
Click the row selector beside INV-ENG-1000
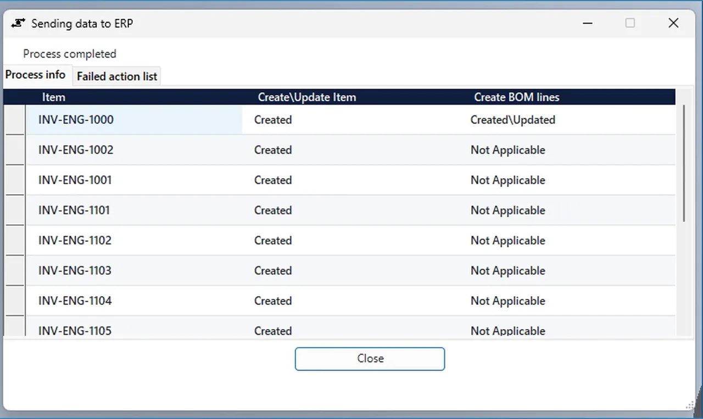[15, 120]
